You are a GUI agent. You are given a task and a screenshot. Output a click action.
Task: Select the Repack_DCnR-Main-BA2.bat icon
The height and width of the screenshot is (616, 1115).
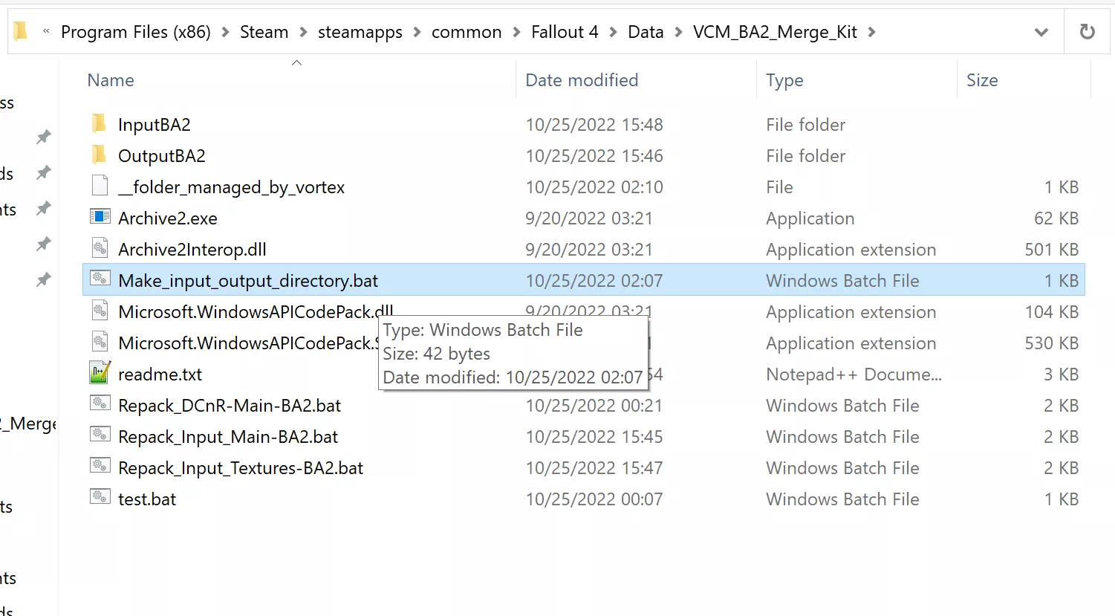click(x=100, y=404)
